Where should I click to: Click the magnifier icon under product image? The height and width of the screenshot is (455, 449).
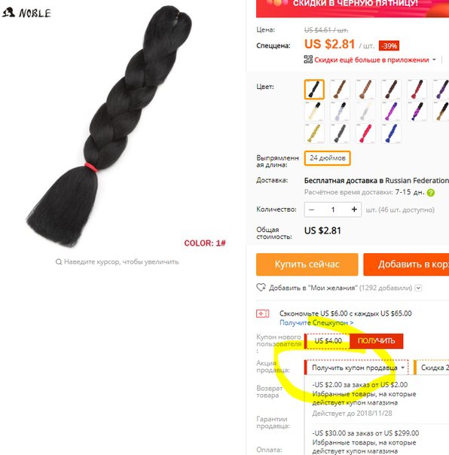click(x=59, y=261)
